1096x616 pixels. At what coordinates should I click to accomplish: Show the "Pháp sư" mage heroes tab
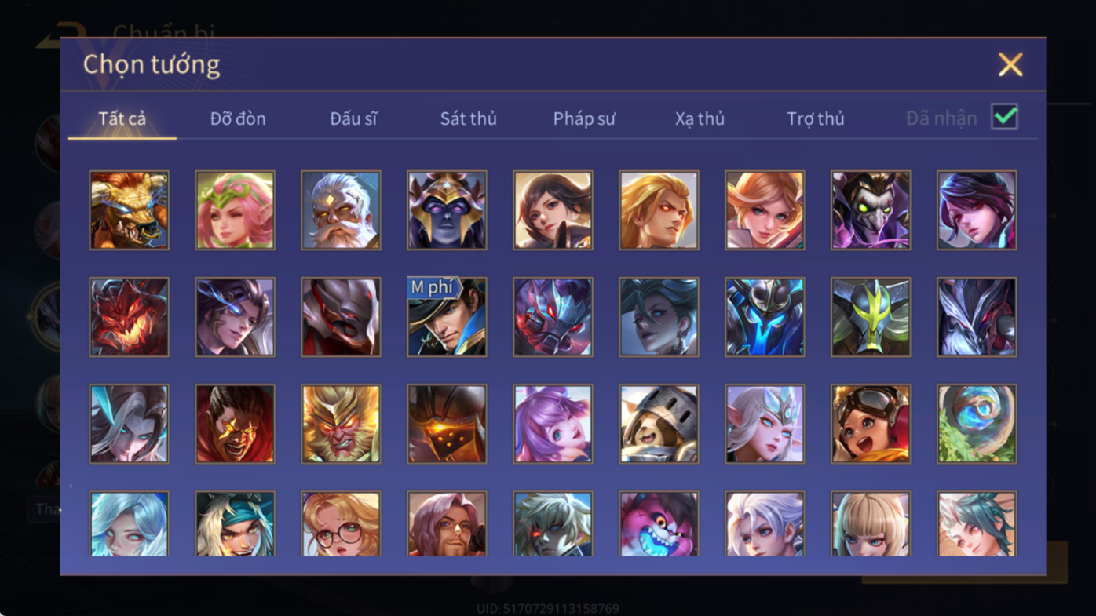[x=584, y=118]
